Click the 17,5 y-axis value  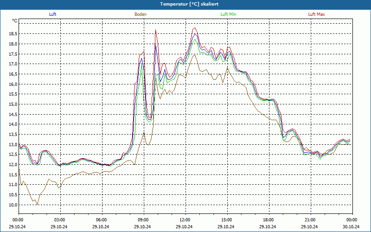(x=13, y=54)
